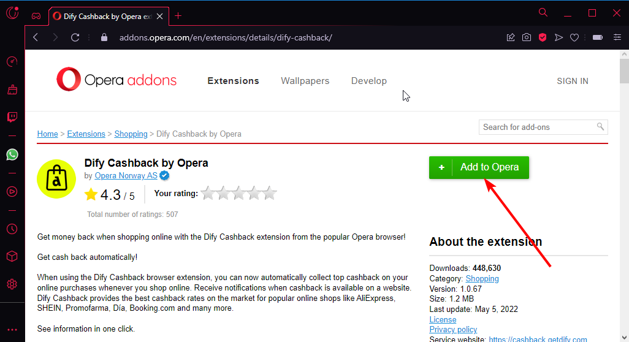Go back to previous page
Image resolution: width=629 pixels, height=342 pixels.
[36, 37]
